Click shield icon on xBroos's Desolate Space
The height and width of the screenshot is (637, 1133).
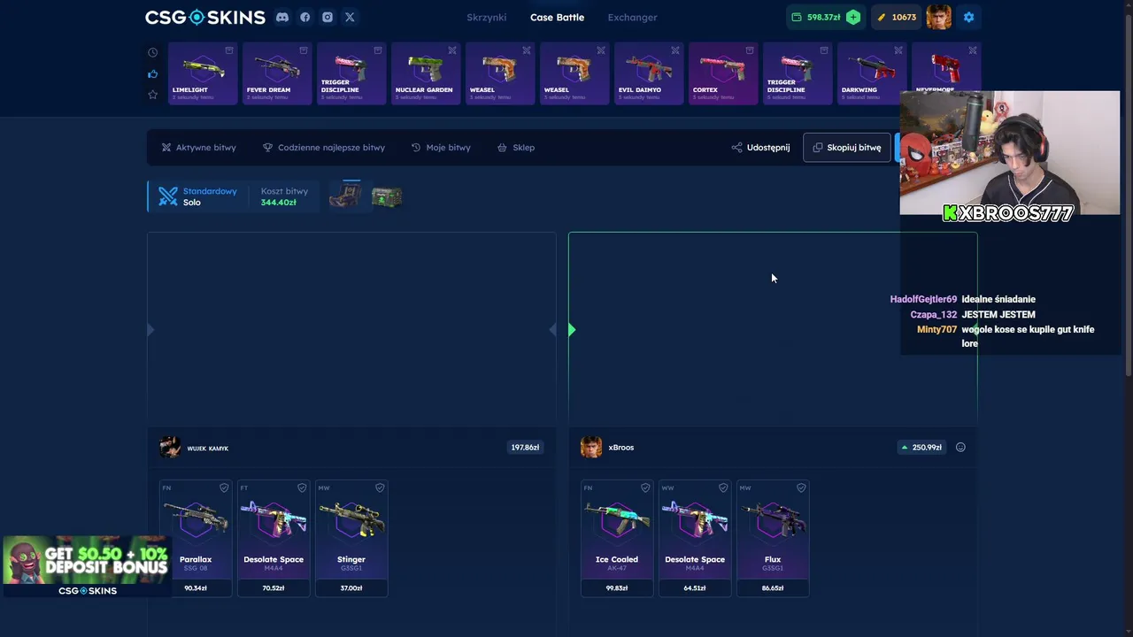pos(723,487)
